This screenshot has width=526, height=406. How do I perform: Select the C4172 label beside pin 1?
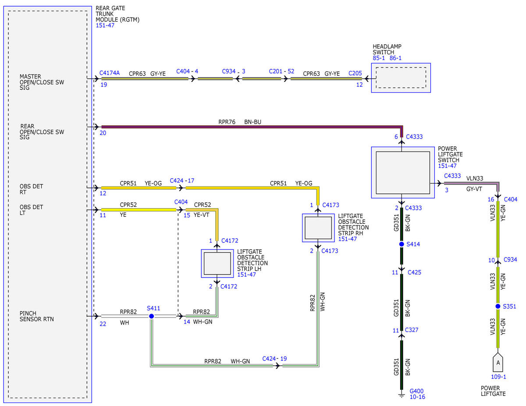coord(230,240)
